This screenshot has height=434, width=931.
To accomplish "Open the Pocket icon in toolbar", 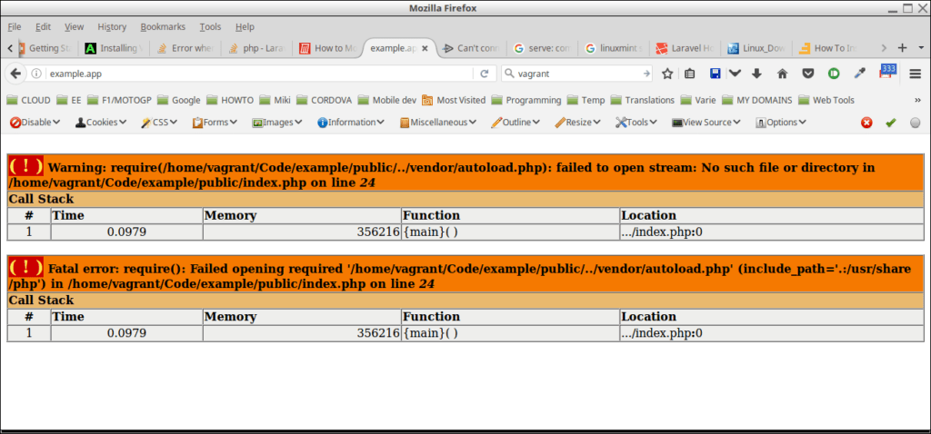I will click(807, 74).
